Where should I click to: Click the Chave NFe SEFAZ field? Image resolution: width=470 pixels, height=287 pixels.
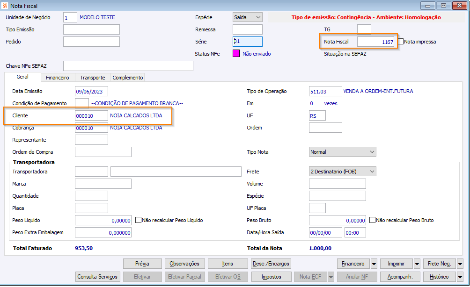click(128, 66)
